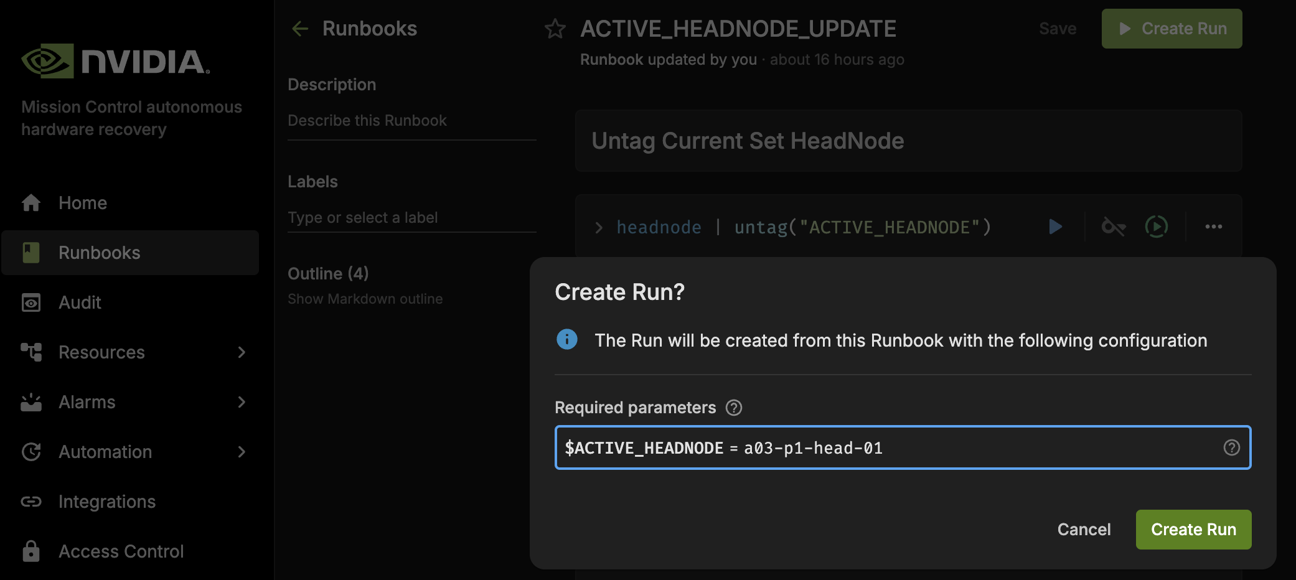The height and width of the screenshot is (580, 1296).
Task: Click the Outline (4) heading
Action: (328, 274)
